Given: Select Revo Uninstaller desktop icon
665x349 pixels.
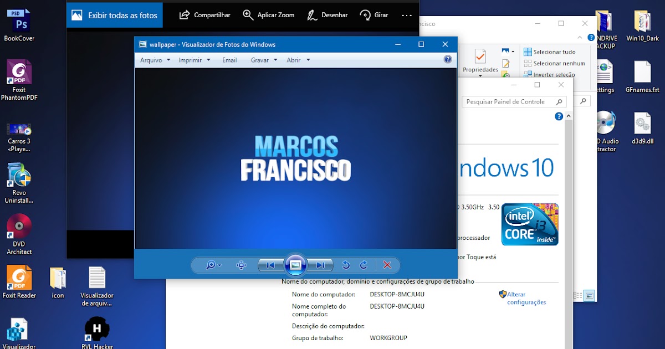Looking at the screenshot, I should [x=19, y=183].
